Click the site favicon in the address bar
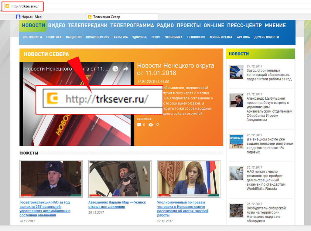The width and height of the screenshot is (311, 231). [7, 6]
